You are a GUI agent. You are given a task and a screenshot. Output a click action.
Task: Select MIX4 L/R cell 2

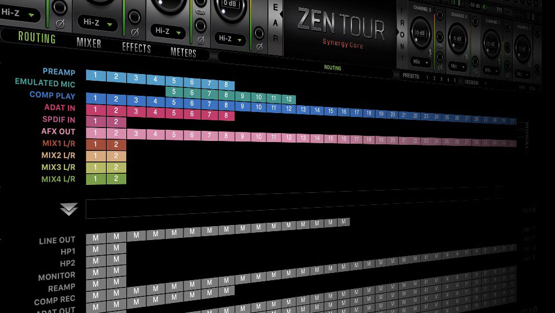(x=116, y=179)
